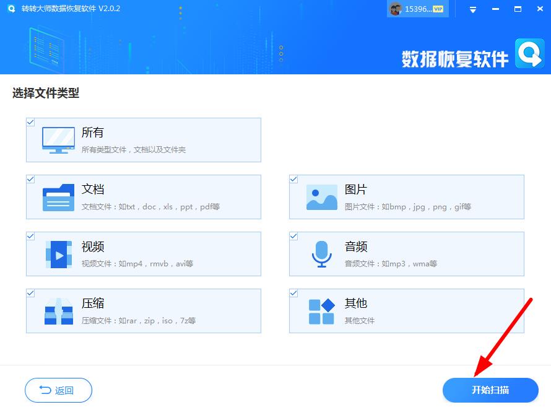Screen dimensions: 551x415
Task: Open account 15396... profile
Action: coord(417,9)
